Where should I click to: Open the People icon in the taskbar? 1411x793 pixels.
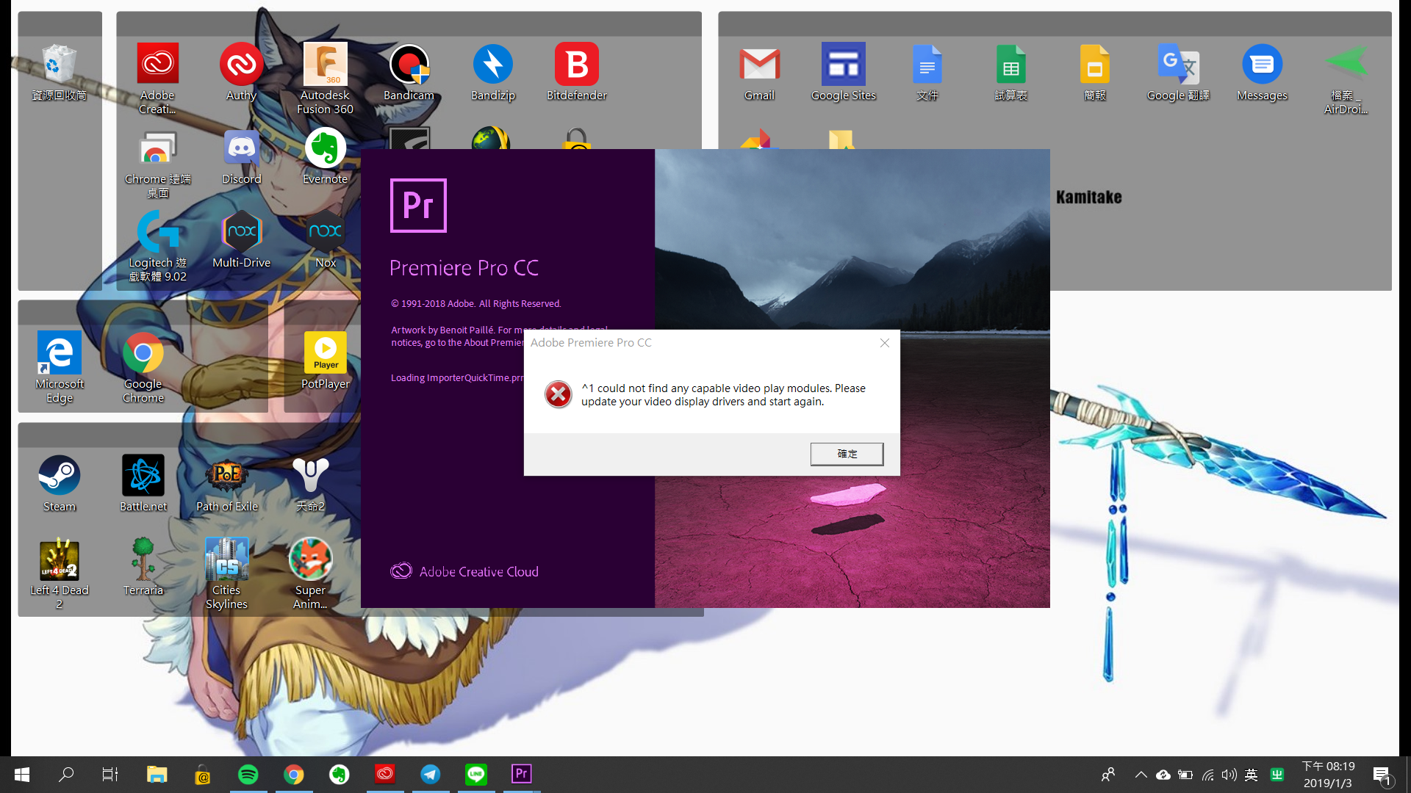click(x=1108, y=775)
